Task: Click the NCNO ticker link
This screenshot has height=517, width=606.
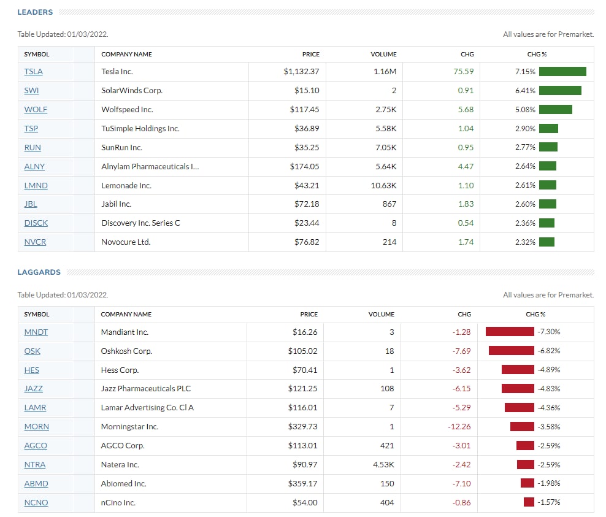Action: [36, 503]
